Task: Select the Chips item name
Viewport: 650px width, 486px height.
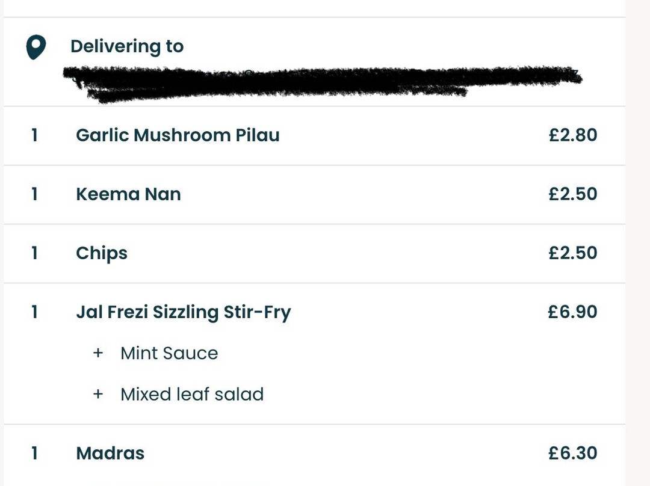Action: pos(102,254)
